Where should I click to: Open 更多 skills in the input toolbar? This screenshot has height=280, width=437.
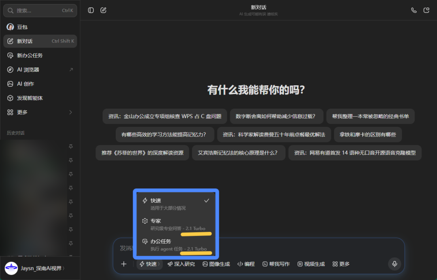341,264
